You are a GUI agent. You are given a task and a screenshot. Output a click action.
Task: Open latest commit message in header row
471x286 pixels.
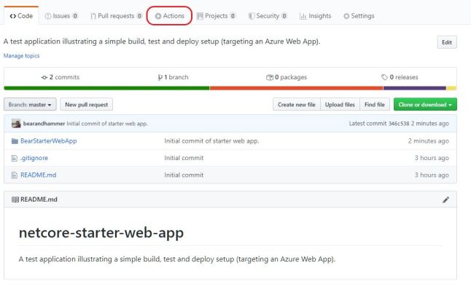[x=107, y=124]
